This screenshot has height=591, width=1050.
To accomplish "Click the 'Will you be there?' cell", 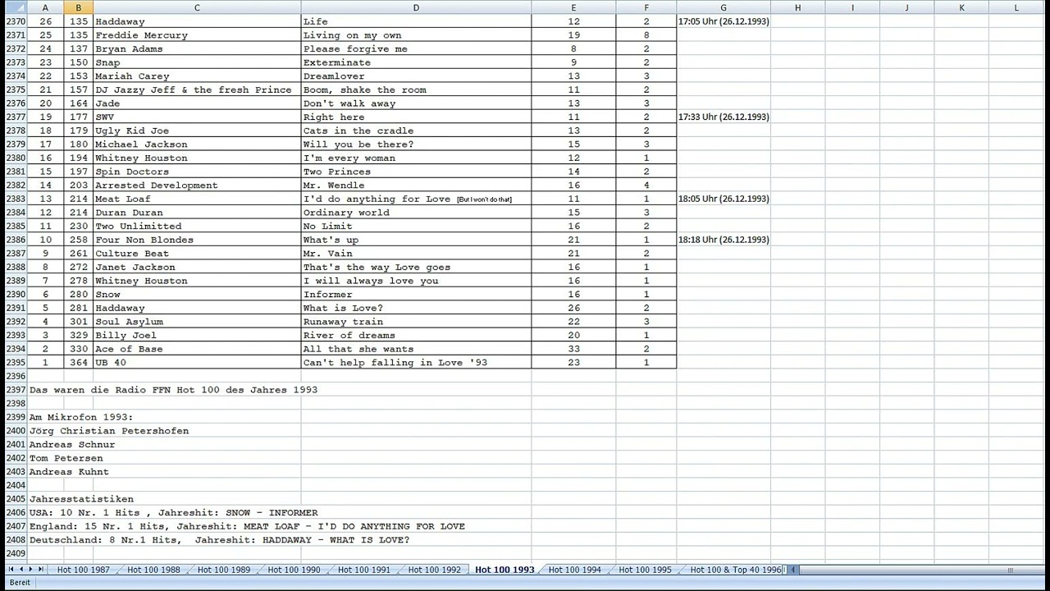I will pos(416,144).
